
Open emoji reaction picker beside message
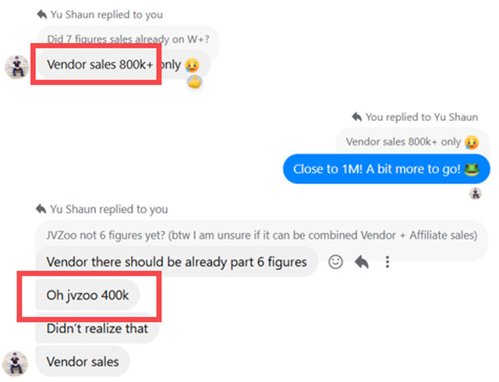pos(335,262)
